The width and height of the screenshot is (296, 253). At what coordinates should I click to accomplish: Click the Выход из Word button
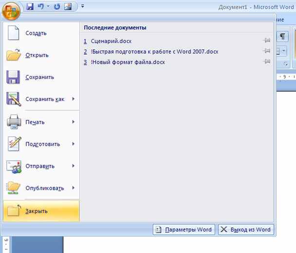click(246, 230)
